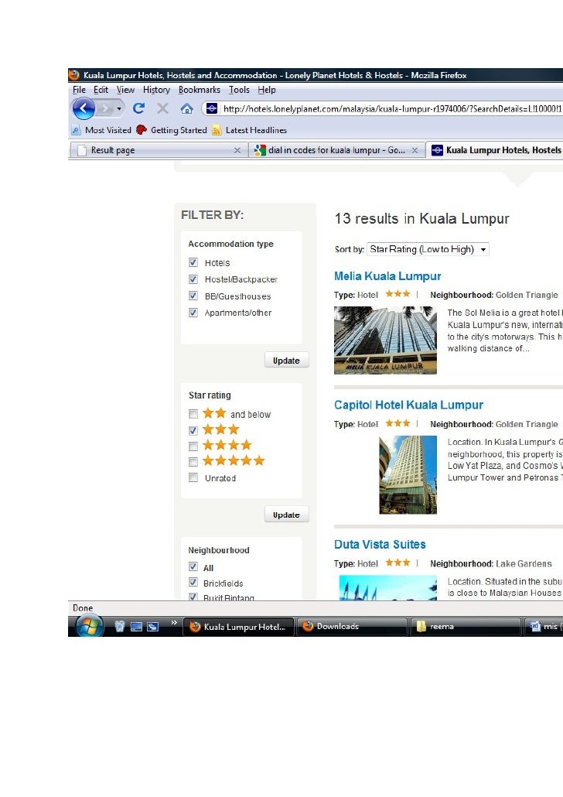Toggle the BB/Guesthouses checkbox
The height and width of the screenshot is (797, 563).
coord(193,296)
